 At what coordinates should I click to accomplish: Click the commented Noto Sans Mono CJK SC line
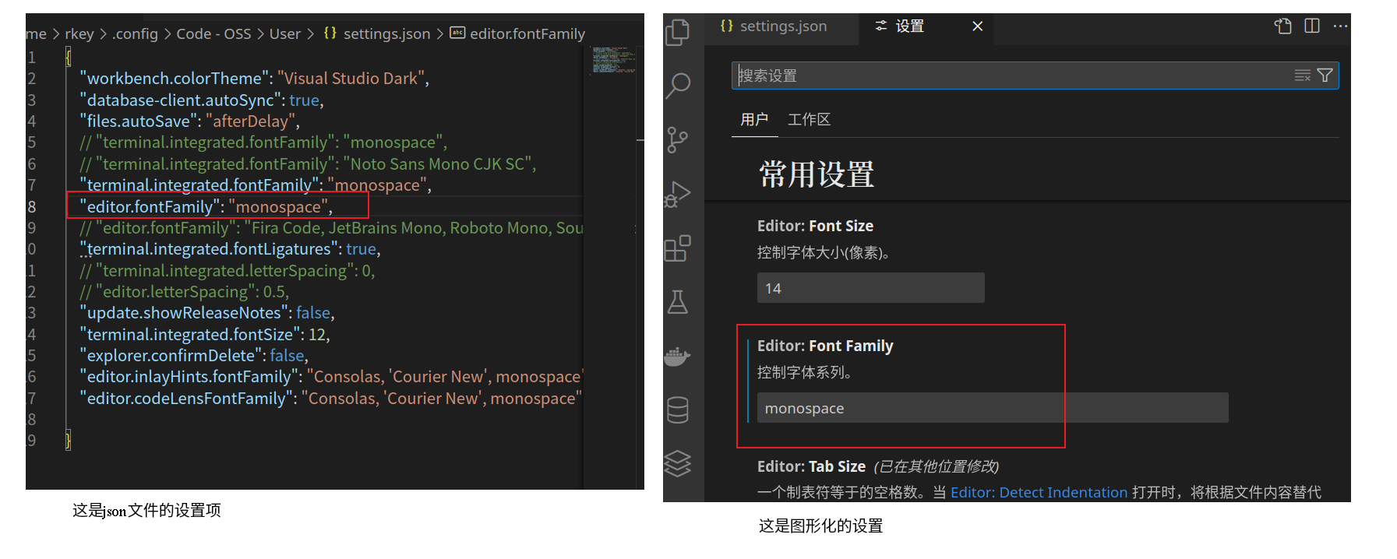308,164
